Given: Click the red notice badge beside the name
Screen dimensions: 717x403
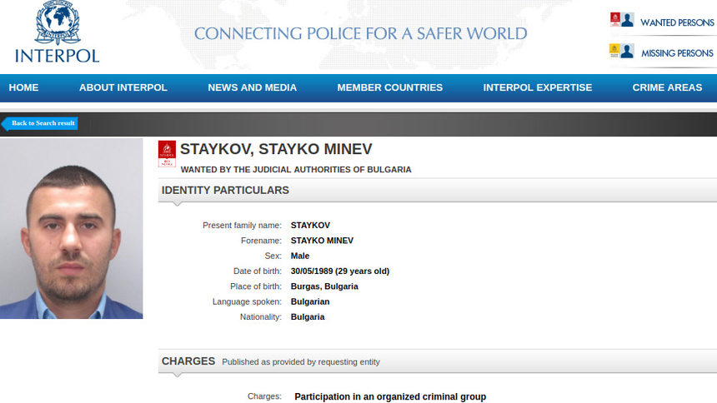Looking at the screenshot, I should (x=167, y=154).
